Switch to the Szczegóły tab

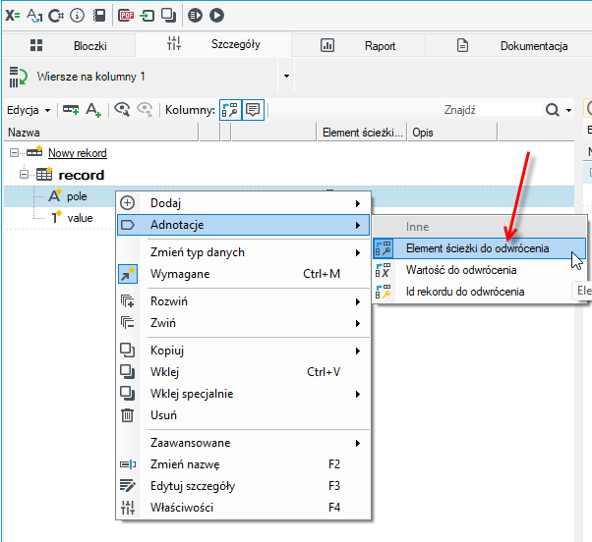[213, 44]
